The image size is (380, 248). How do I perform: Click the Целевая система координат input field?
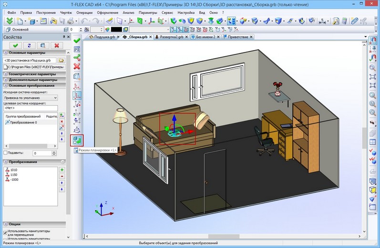click(x=31, y=108)
